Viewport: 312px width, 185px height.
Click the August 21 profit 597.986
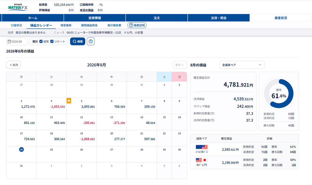coord(150,139)
